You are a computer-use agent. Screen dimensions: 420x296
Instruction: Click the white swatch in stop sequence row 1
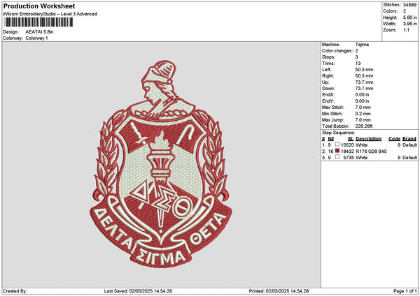pyautogui.click(x=337, y=145)
